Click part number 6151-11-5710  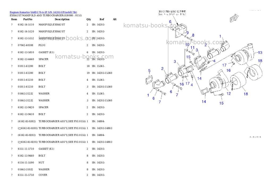tap(26, 149)
